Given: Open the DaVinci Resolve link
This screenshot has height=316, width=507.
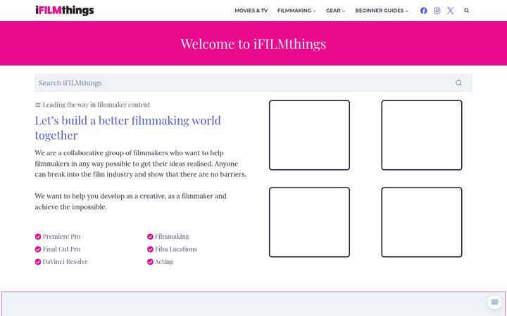Looking at the screenshot, I should [x=65, y=261].
